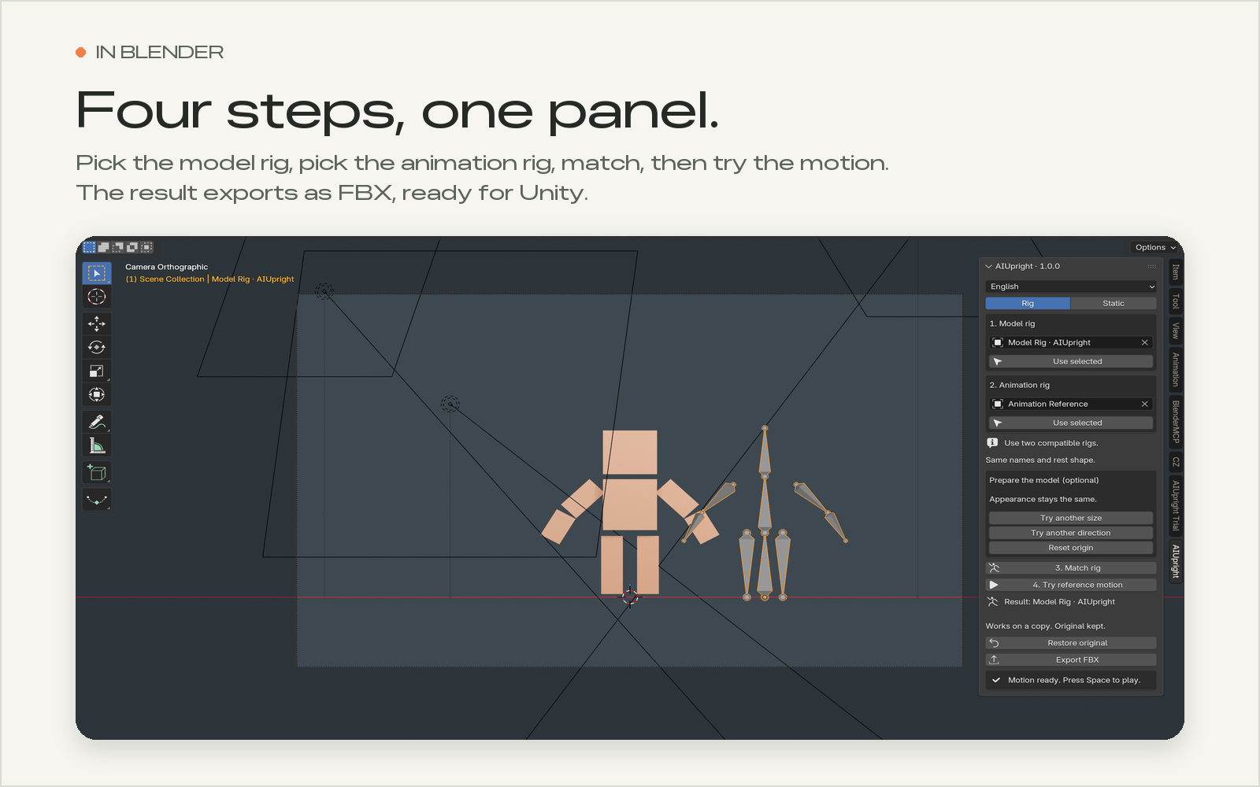
Task: Activate the Add Cube tool
Action: [97, 472]
